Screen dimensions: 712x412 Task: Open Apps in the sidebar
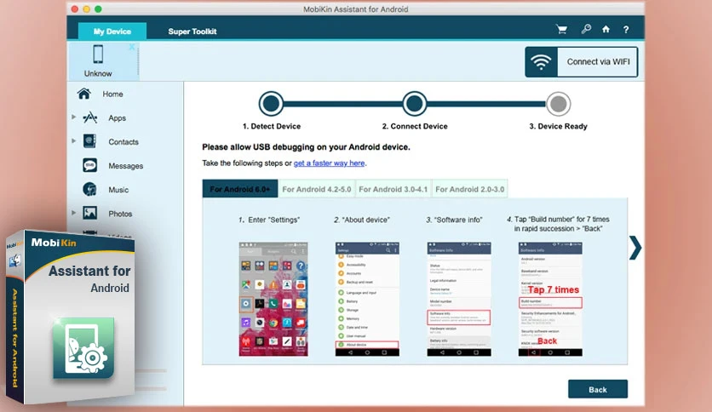pyautogui.click(x=118, y=118)
